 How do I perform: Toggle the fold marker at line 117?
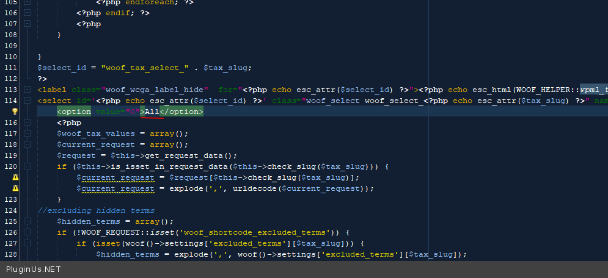(27, 134)
